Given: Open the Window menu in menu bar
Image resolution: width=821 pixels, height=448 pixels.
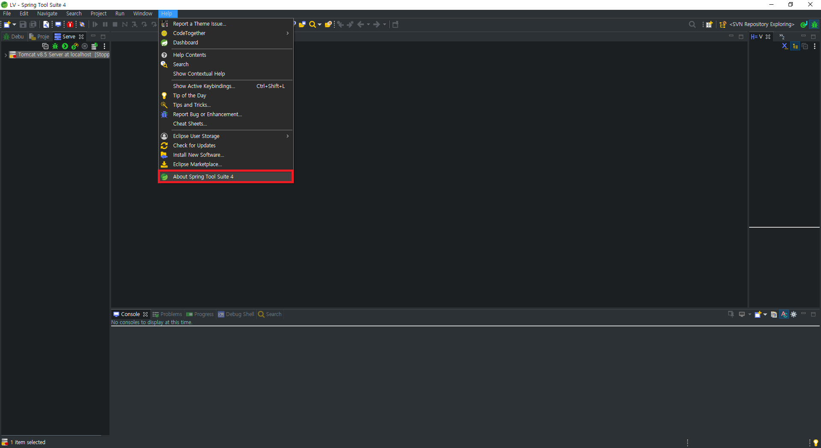Looking at the screenshot, I should 142,14.
